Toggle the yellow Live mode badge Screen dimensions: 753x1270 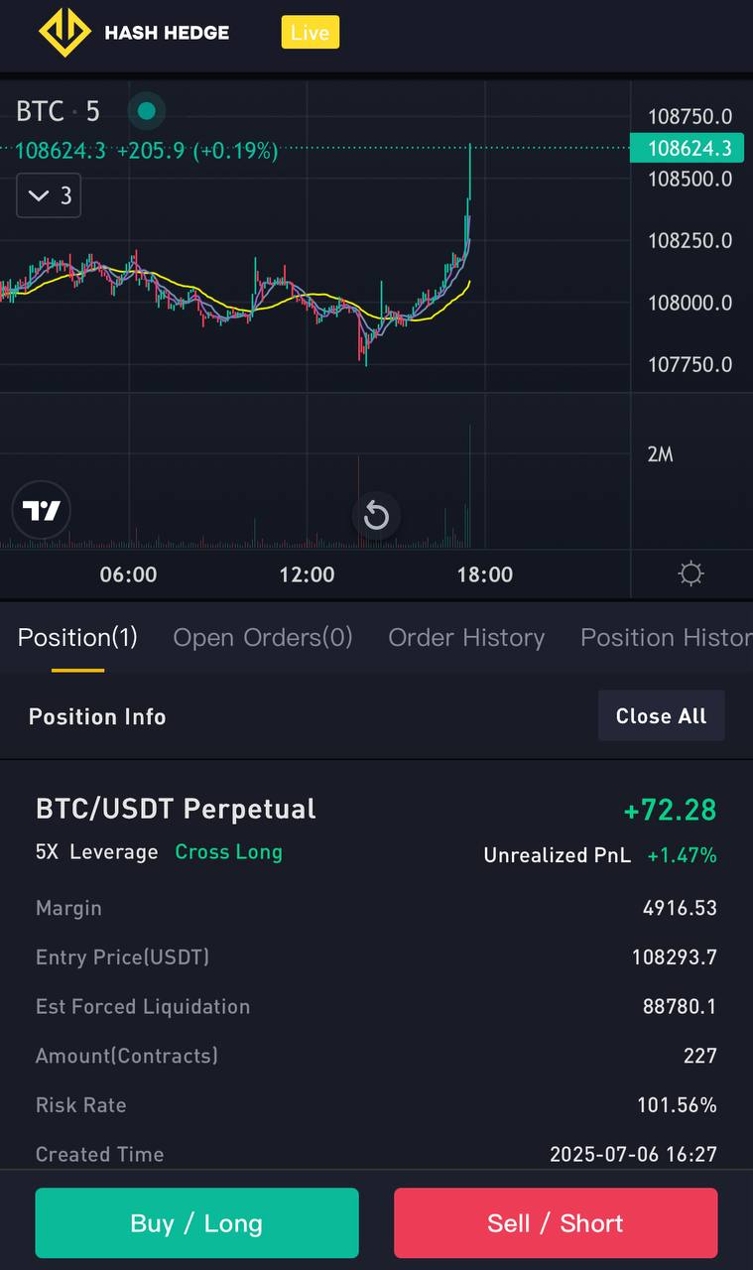pos(310,33)
